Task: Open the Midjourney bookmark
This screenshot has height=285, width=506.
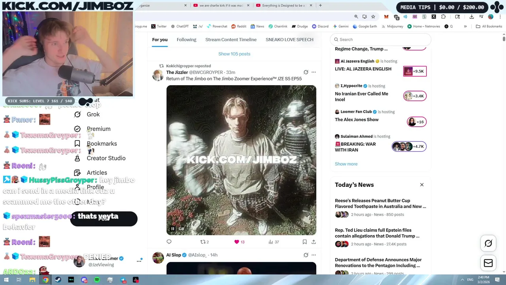Action: tap(392, 27)
